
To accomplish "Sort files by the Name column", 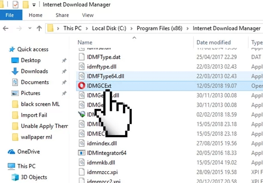I will tap(85, 42).
